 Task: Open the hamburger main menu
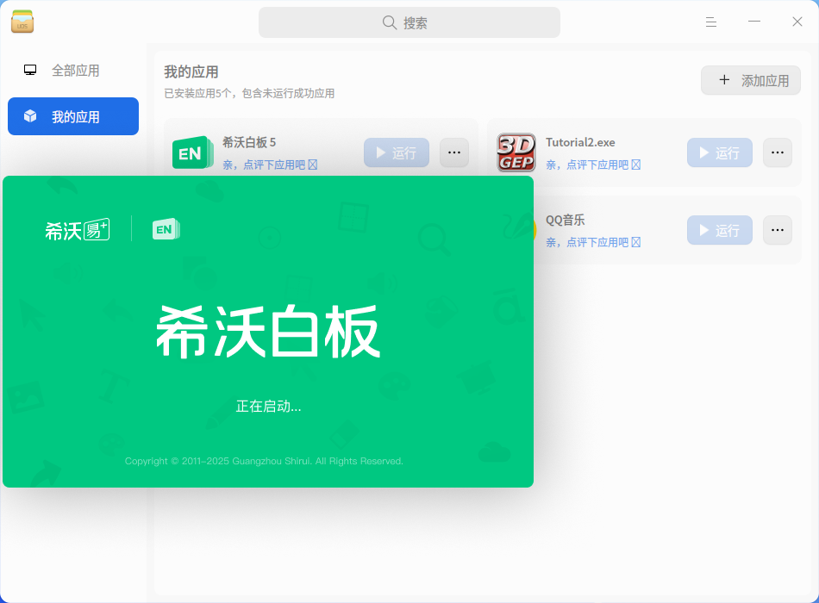711,22
